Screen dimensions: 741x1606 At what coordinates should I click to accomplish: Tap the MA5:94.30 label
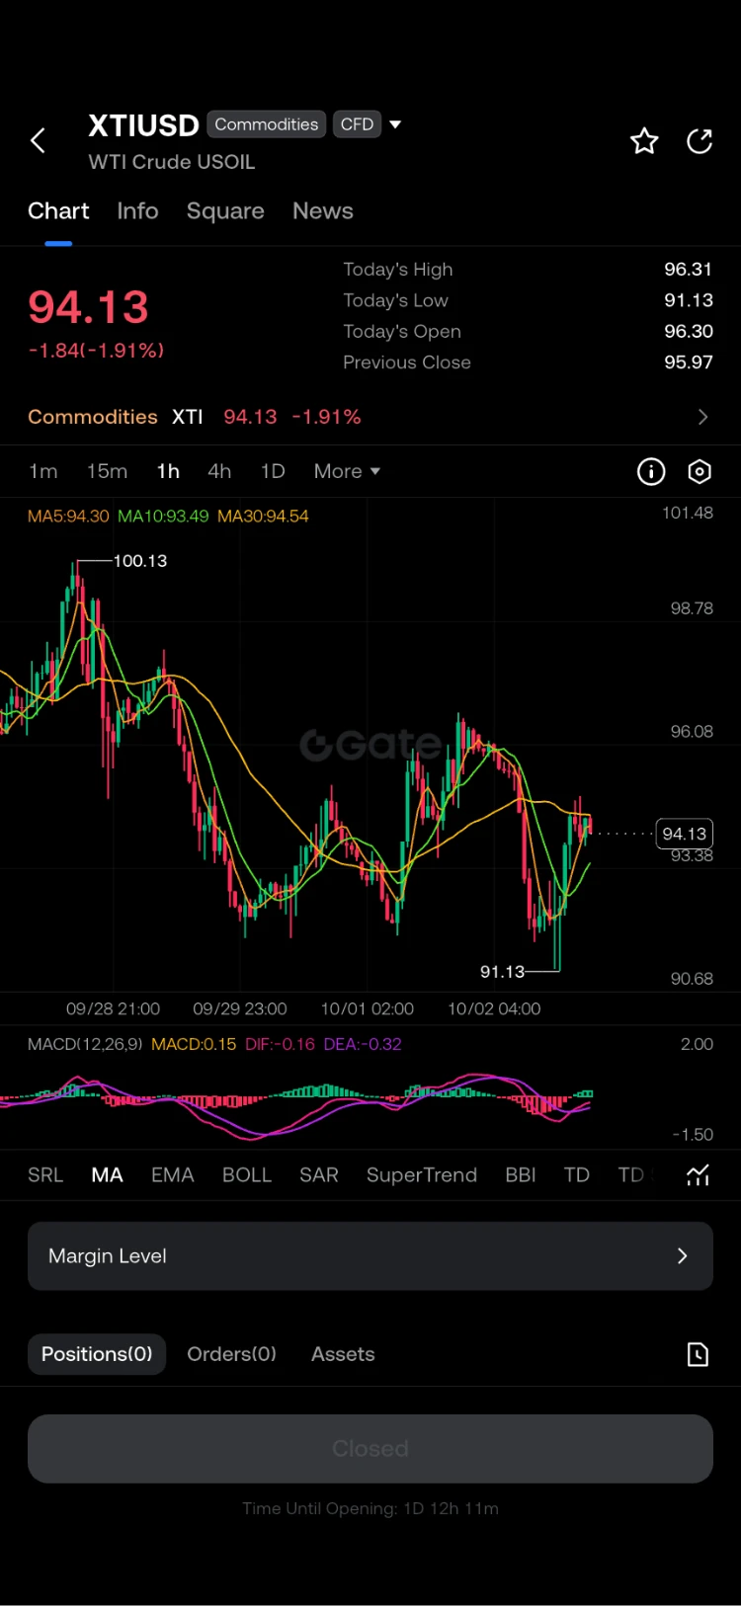point(68,516)
